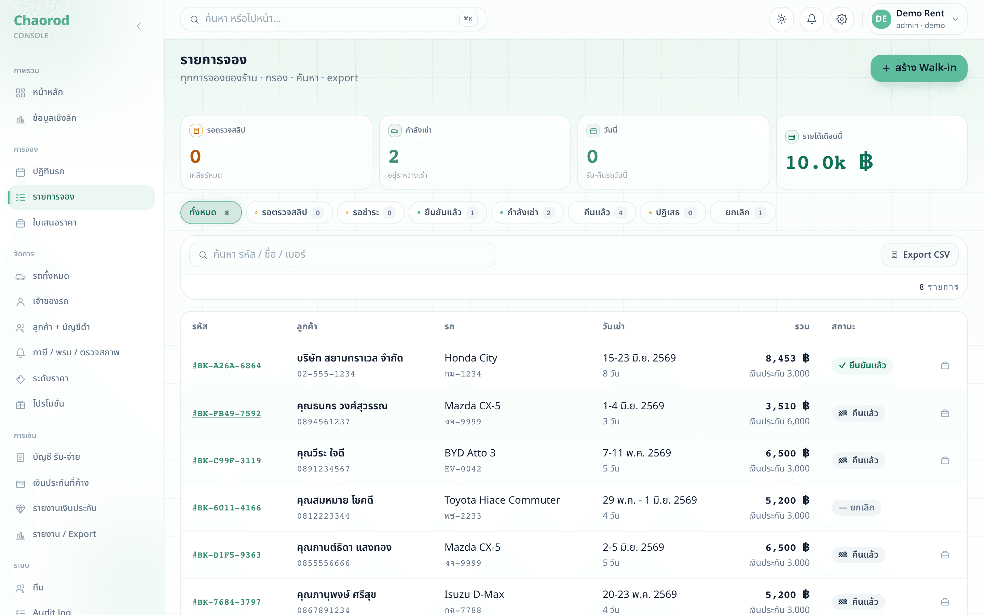The height and width of the screenshot is (615, 984).
Task: Expand the Demo Rent account menu
Action: pos(918,19)
